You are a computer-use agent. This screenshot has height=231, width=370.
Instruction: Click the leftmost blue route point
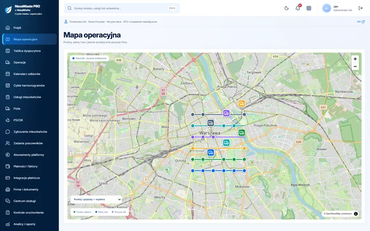tap(193, 170)
